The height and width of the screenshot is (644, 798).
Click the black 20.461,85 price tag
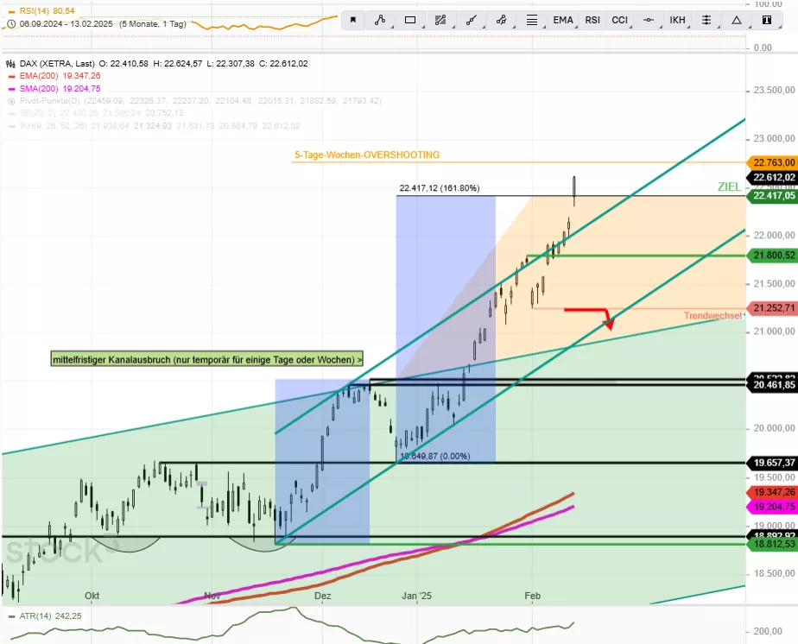tap(773, 385)
